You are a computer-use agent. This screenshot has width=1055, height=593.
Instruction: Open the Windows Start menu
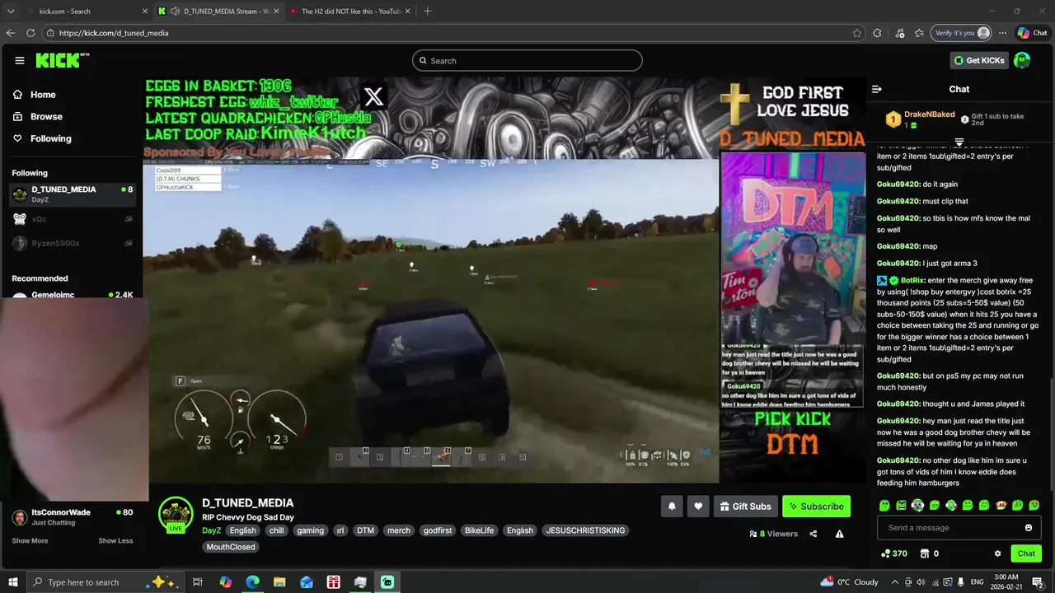(13, 582)
